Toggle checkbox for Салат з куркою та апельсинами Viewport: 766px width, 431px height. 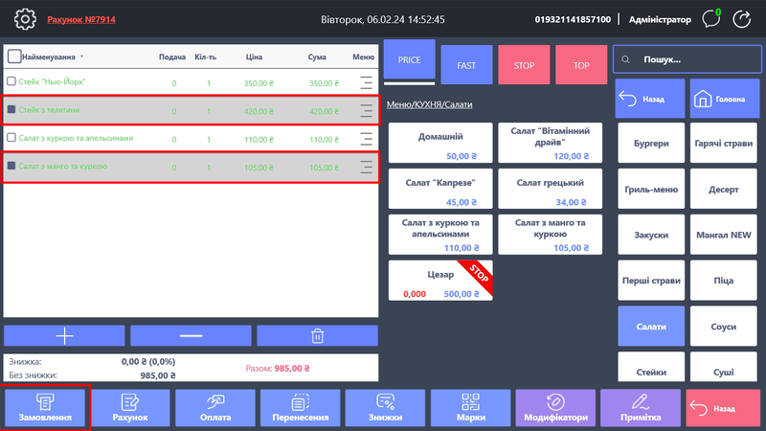point(11,138)
